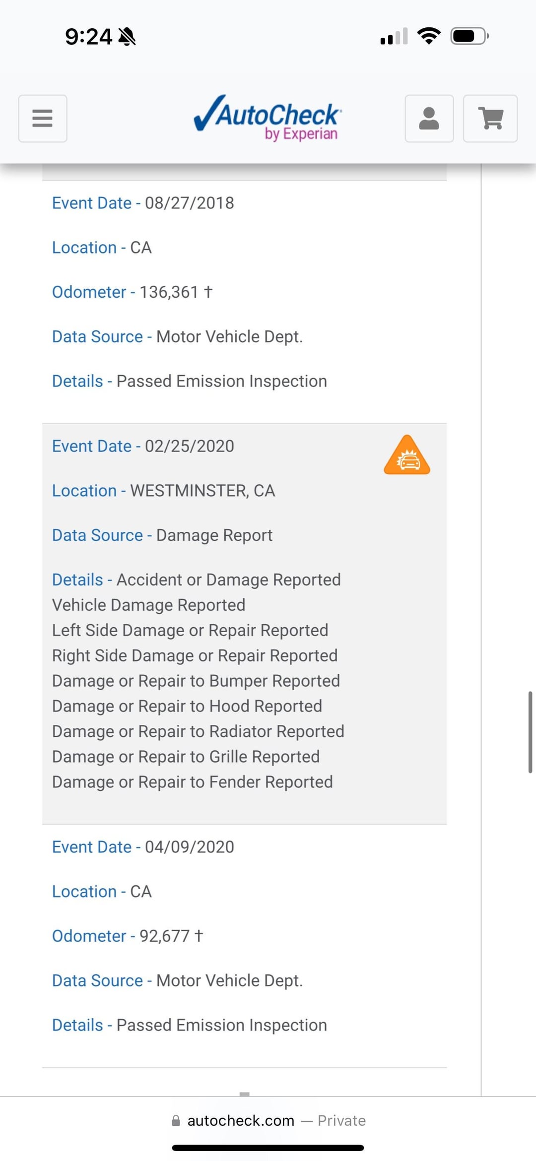Tap the page scrollbar on the right
This screenshot has width=536, height=1161.
(530, 732)
